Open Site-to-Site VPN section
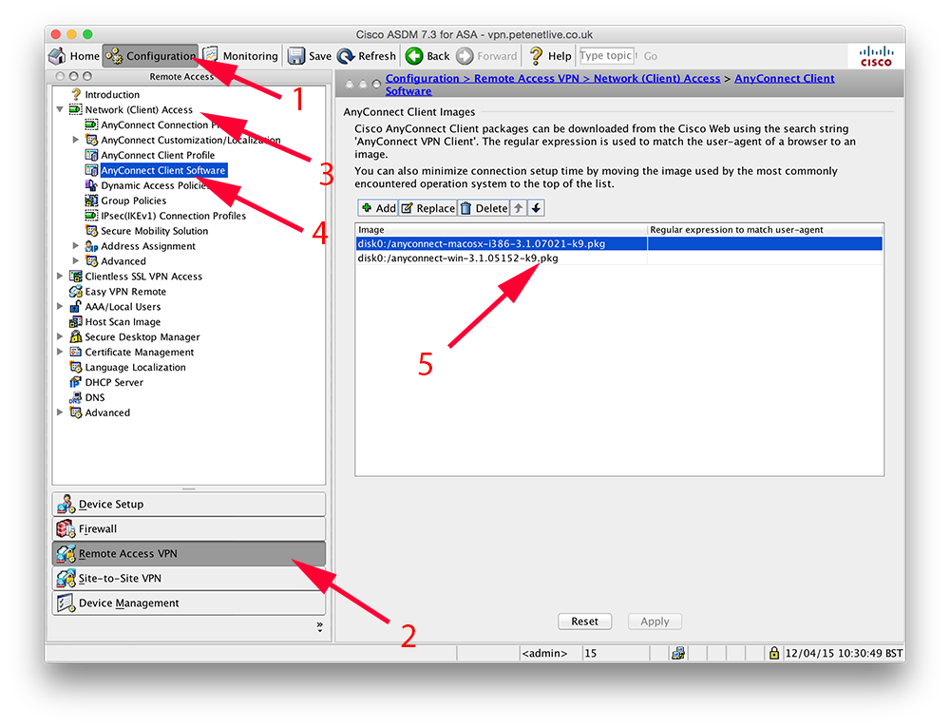The width and height of the screenshot is (950, 727). click(189, 579)
